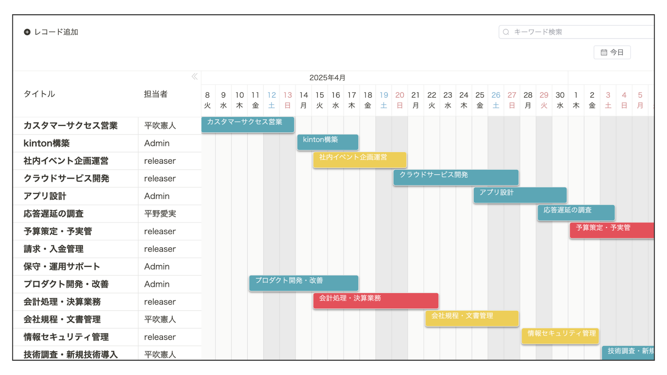The image size is (667, 375).
Task: Click the magnifier icon in search box
Action: pos(506,32)
